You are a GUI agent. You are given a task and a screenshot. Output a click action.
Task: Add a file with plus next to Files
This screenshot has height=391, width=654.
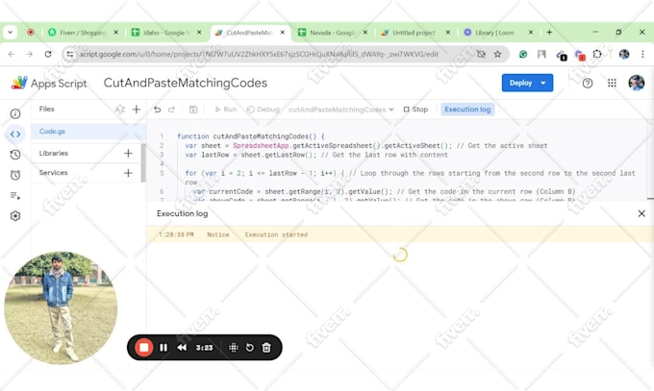[x=137, y=110]
